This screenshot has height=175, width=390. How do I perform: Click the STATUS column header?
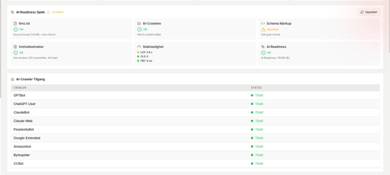[x=256, y=88]
